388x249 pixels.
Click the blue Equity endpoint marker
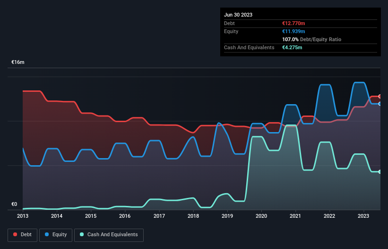tap(380, 104)
